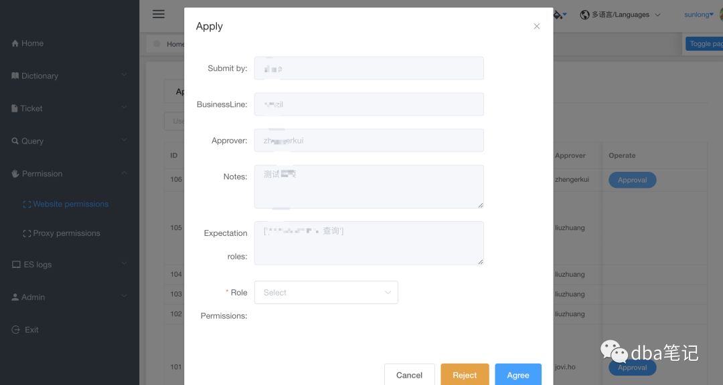Click the Query magnifier icon
Viewport: 723px width, 385px height.
coord(15,141)
